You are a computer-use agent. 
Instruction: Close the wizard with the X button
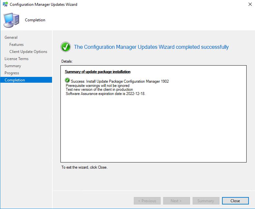(x=250, y=4)
